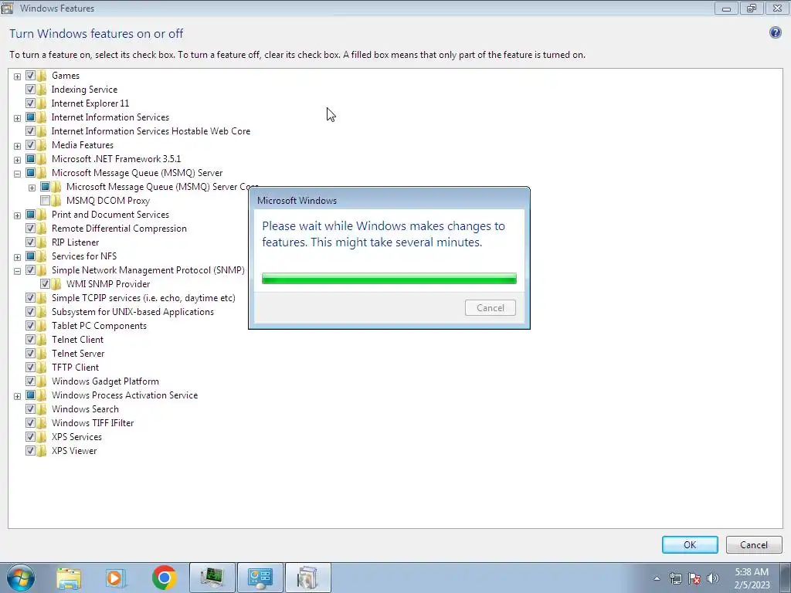Open the network tray icon
Screen dimensions: 791x593
point(675,578)
